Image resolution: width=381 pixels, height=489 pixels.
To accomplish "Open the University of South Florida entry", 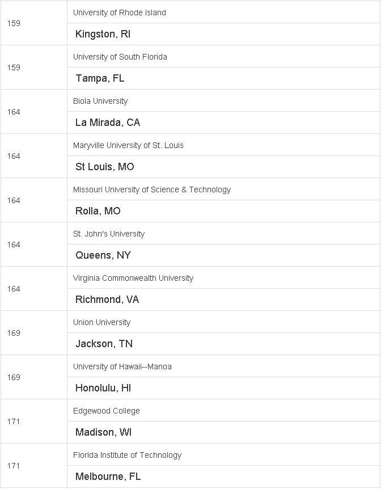I will (x=120, y=57).
